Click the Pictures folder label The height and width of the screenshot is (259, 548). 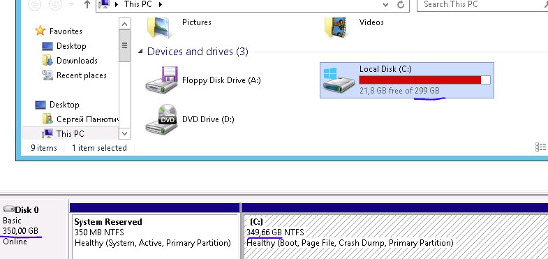197,22
